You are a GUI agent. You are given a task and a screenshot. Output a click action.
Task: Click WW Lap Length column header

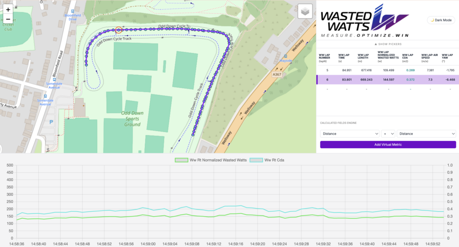pyautogui.click(x=363, y=58)
